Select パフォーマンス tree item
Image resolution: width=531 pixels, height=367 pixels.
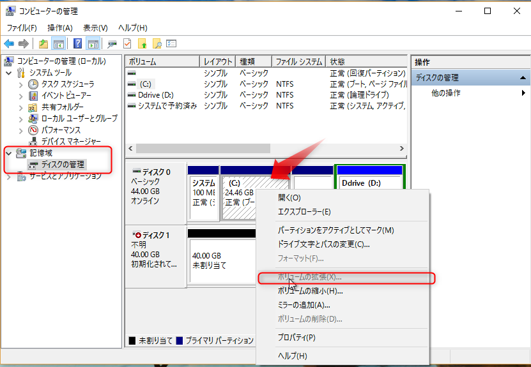[x=61, y=130]
